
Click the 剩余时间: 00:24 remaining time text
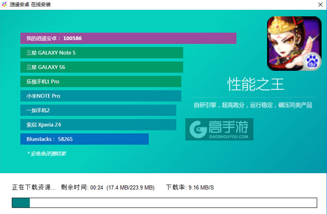tap(82, 187)
